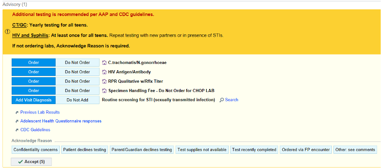Click the warning exclamation icon in advisory banner
381x168 pixels.
coord(8,31)
